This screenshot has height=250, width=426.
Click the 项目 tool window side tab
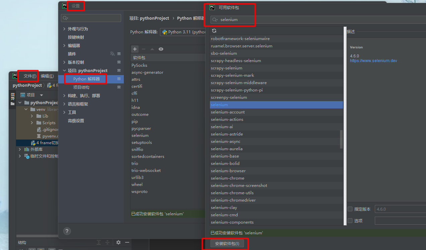tap(13, 99)
